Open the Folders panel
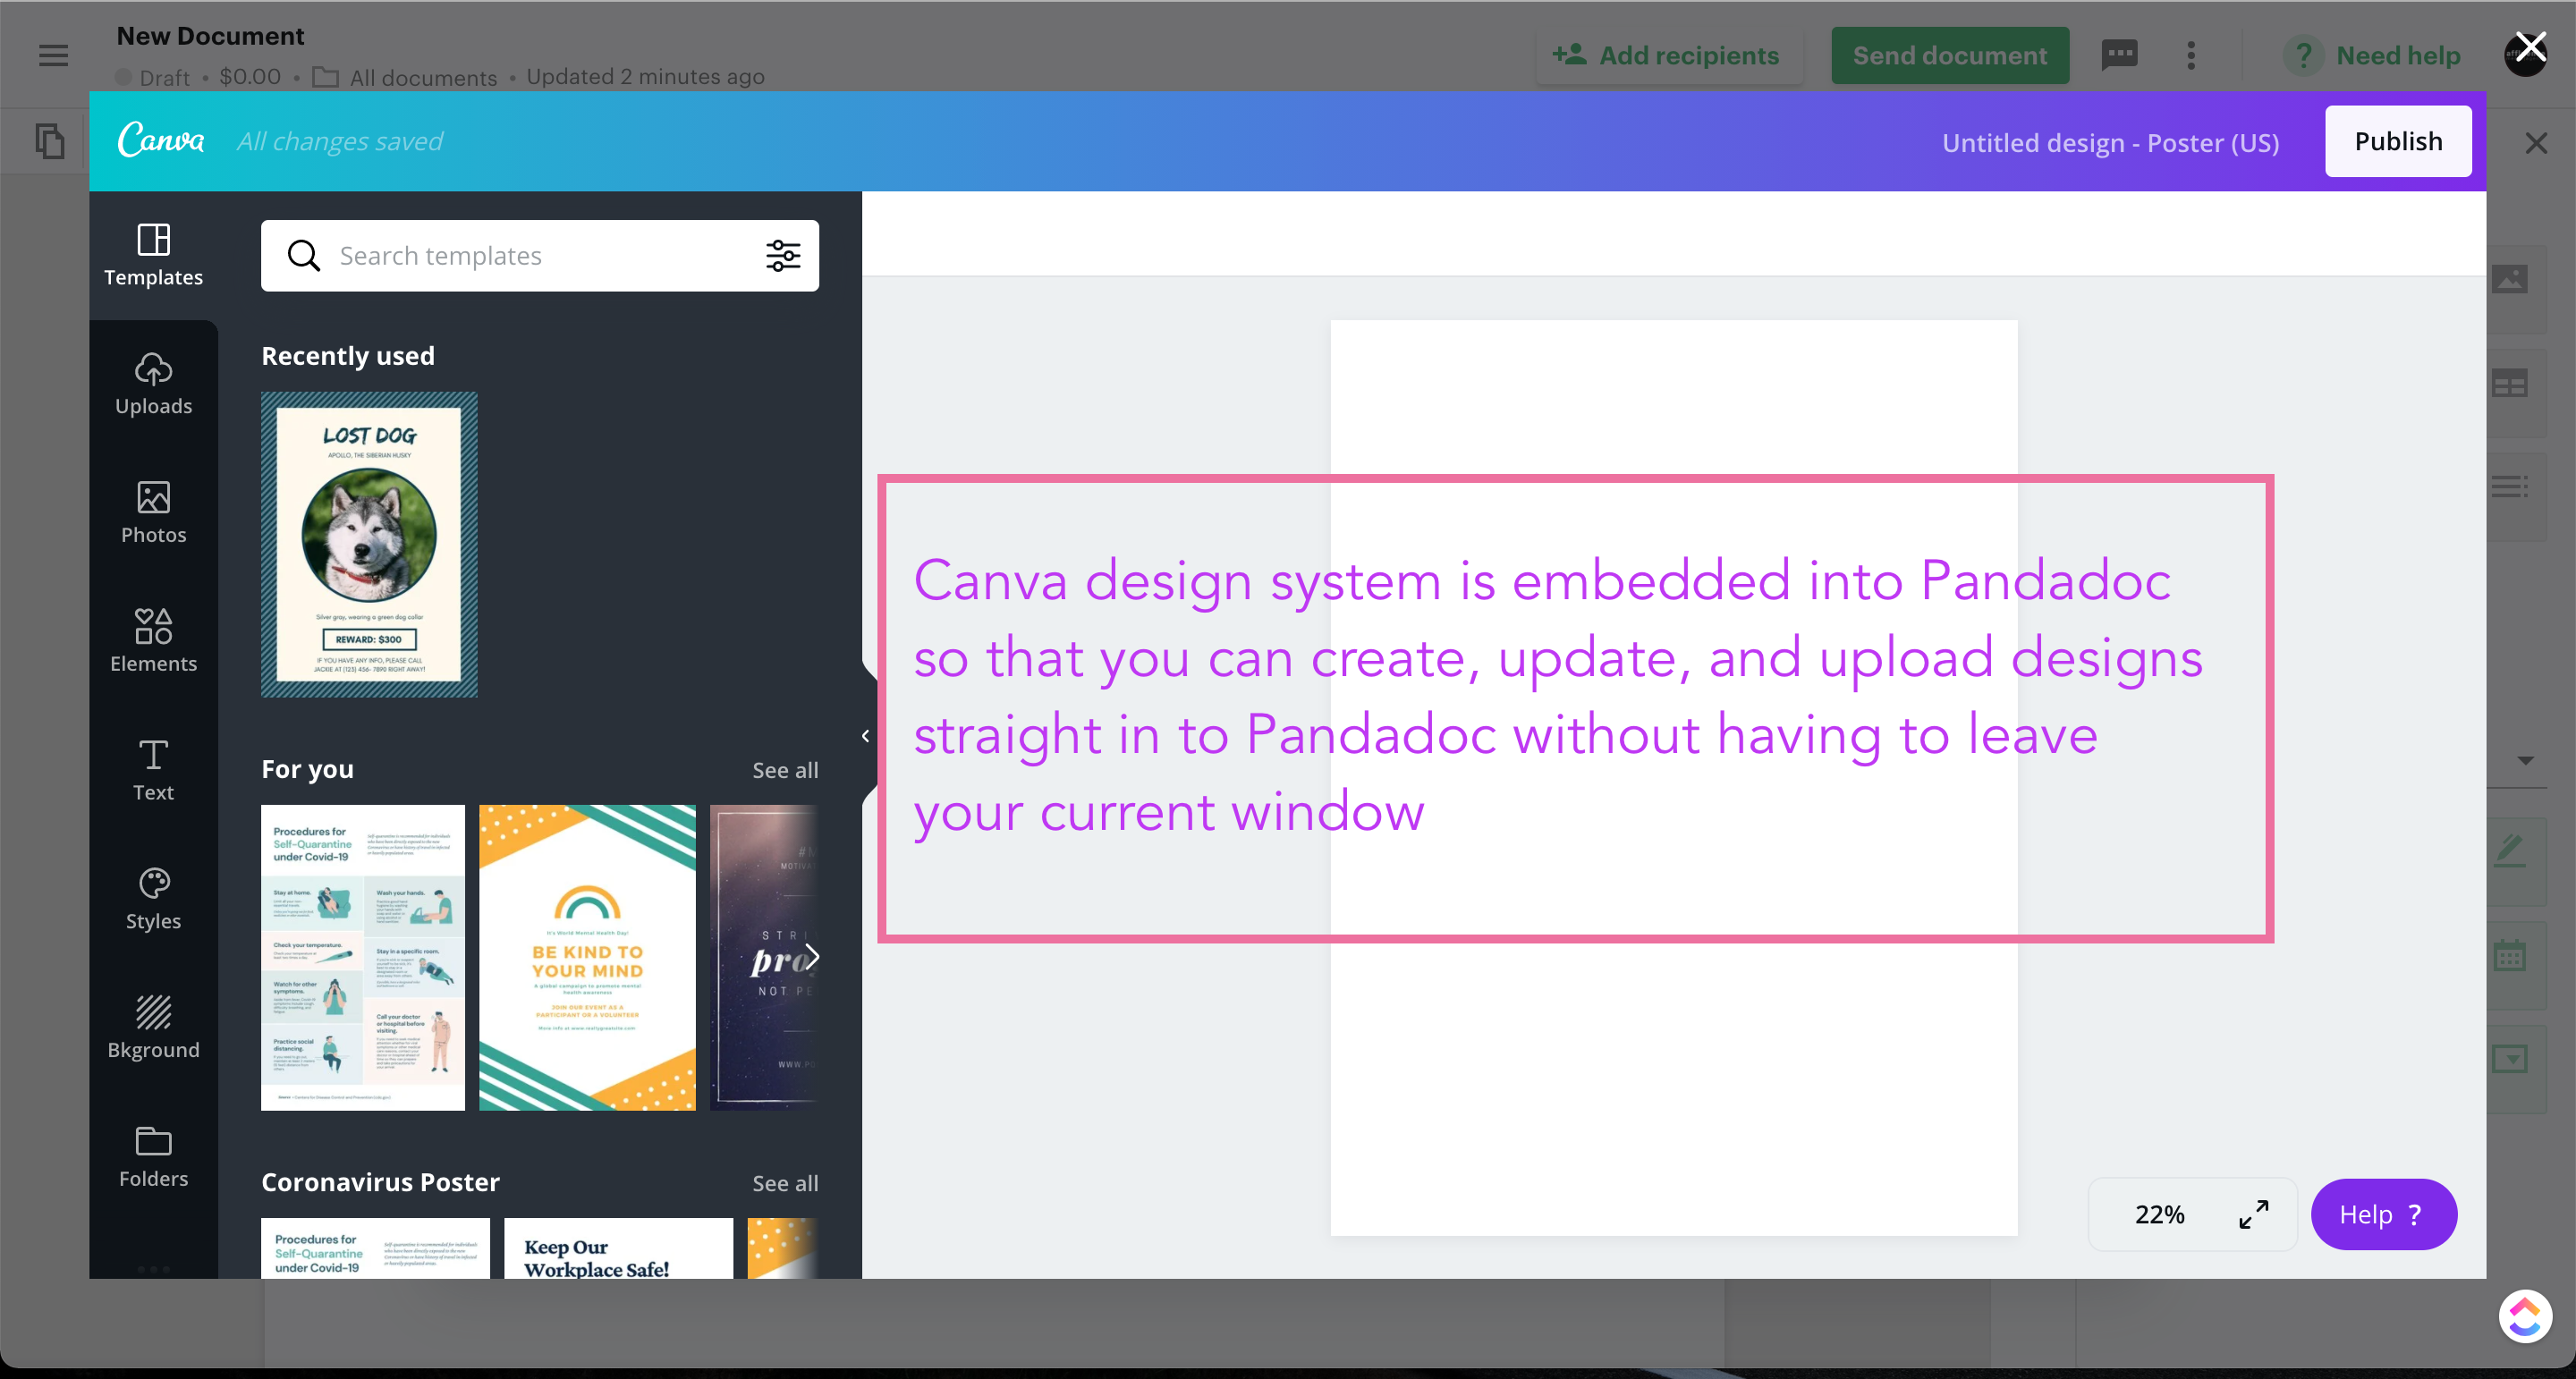2576x1379 pixels. coord(153,1156)
